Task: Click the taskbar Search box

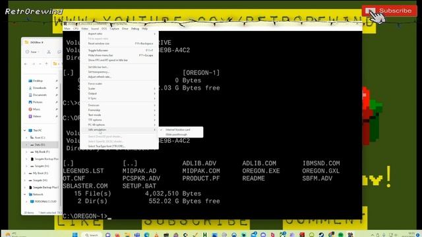Action: [x=92, y=235]
